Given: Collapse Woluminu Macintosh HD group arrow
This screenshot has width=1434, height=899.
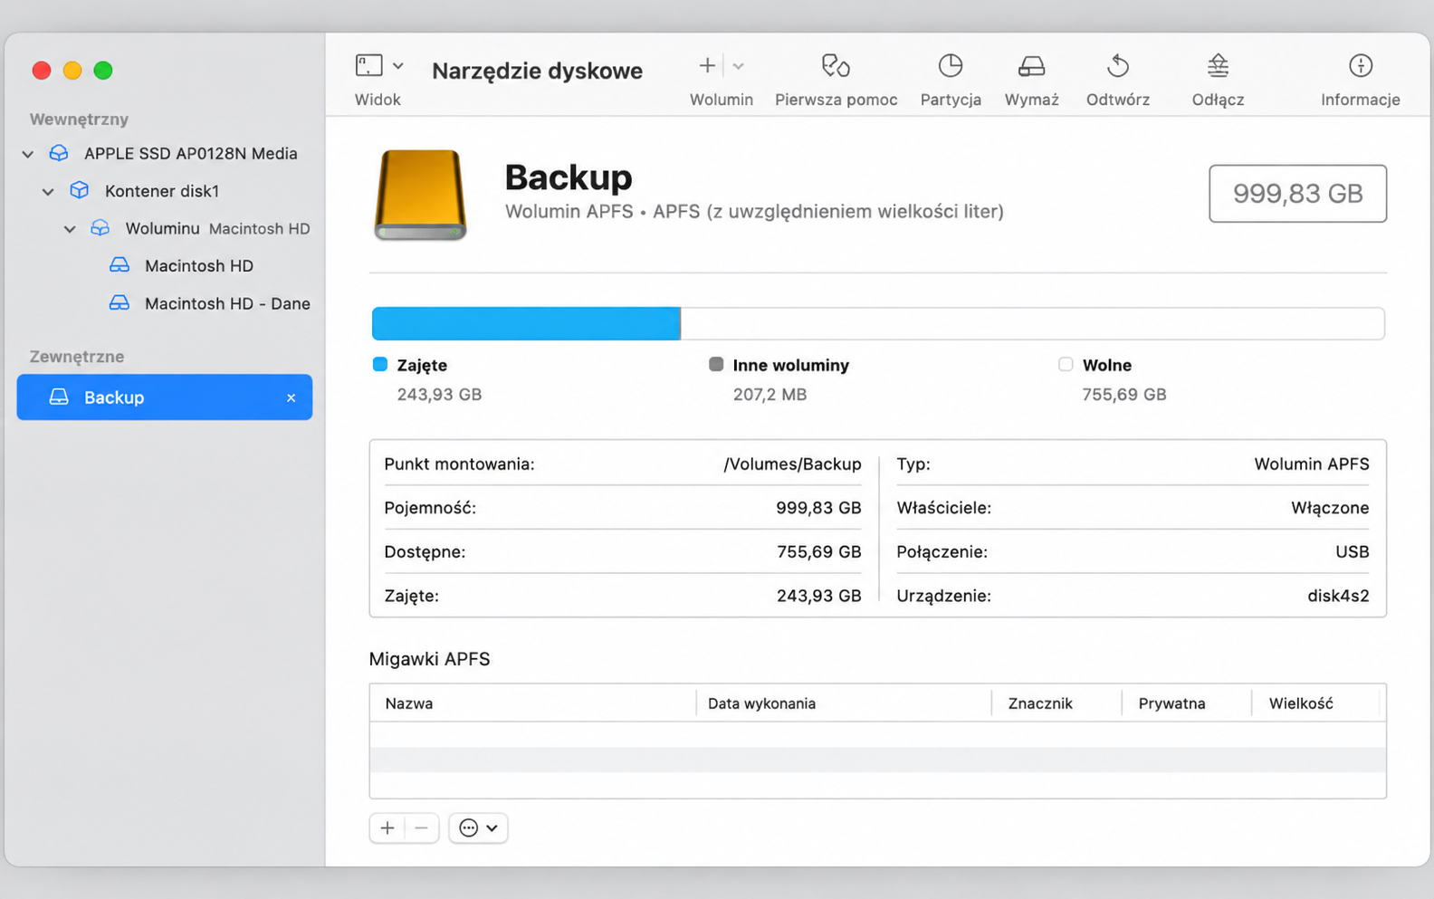Looking at the screenshot, I should click(70, 229).
